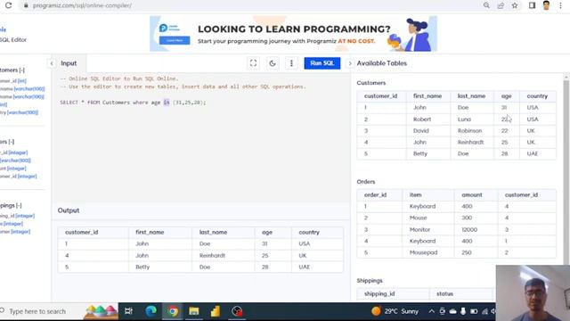Click the Windows search box
Image resolution: width=570 pixels, height=321 pixels.
point(42,311)
